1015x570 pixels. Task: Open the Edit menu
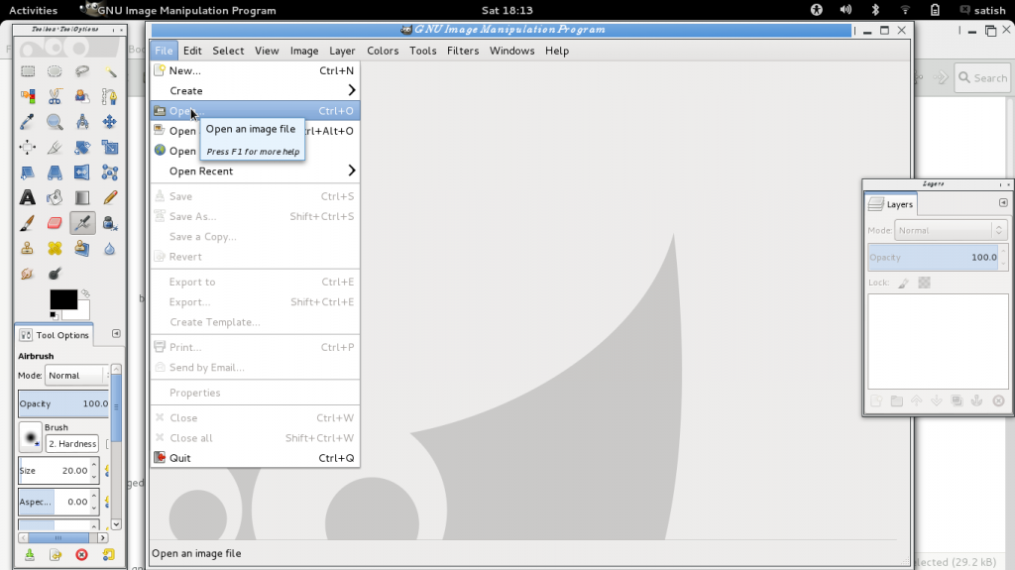click(x=192, y=51)
